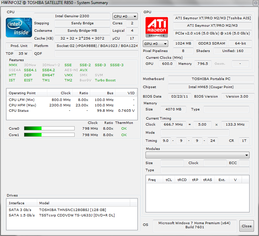Click the memory Mode empty field
The image size is (259, 236).
pyautogui.click(x=195, y=133)
